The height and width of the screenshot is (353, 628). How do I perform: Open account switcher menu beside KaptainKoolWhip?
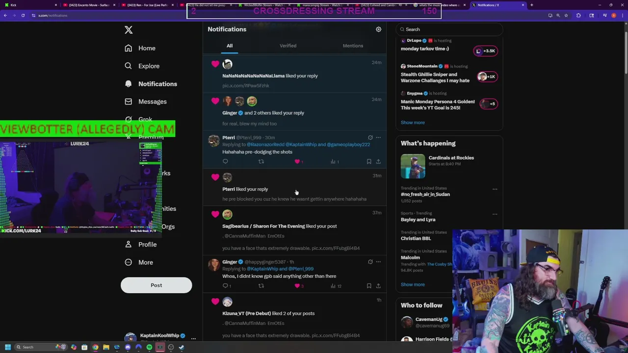click(193, 338)
